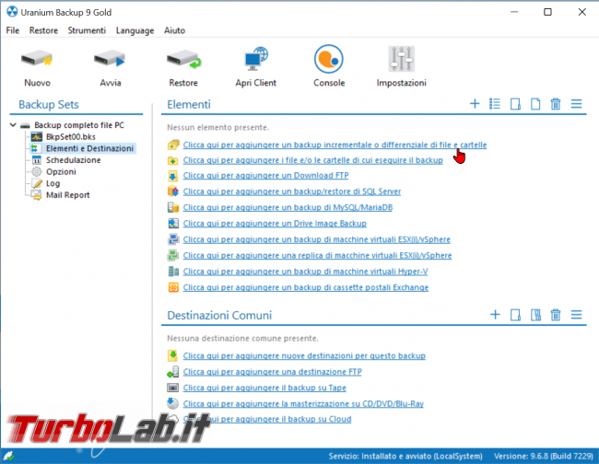Click the Drive Image Backup row icon
Screen dimensions: 599x464
(173, 223)
